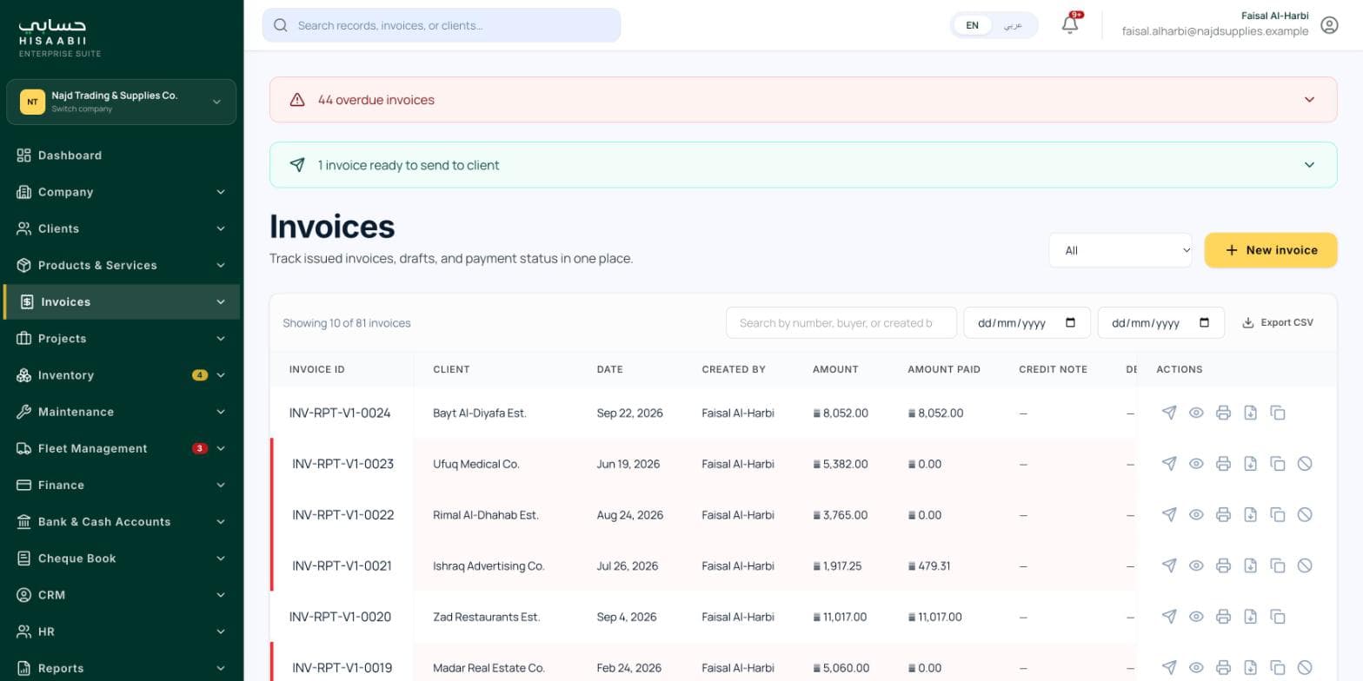Click the second dd/mm/yyyy date field
Viewport: 1363px width, 681px height.
[1160, 323]
